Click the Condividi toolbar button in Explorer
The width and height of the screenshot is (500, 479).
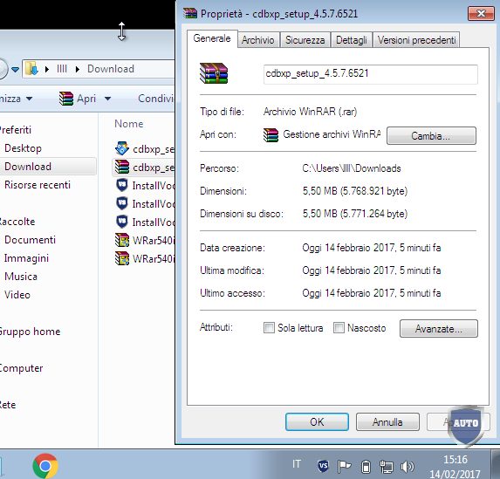pyautogui.click(x=156, y=99)
